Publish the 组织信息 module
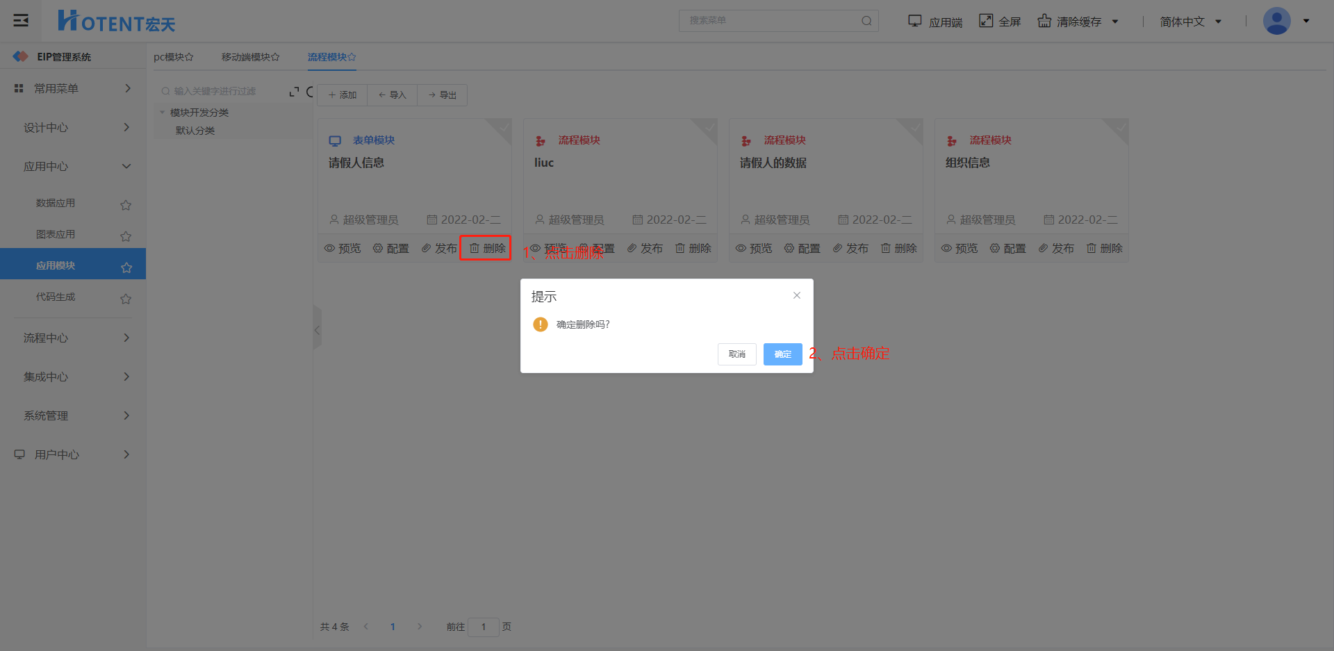The height and width of the screenshot is (651, 1334). 1056,248
